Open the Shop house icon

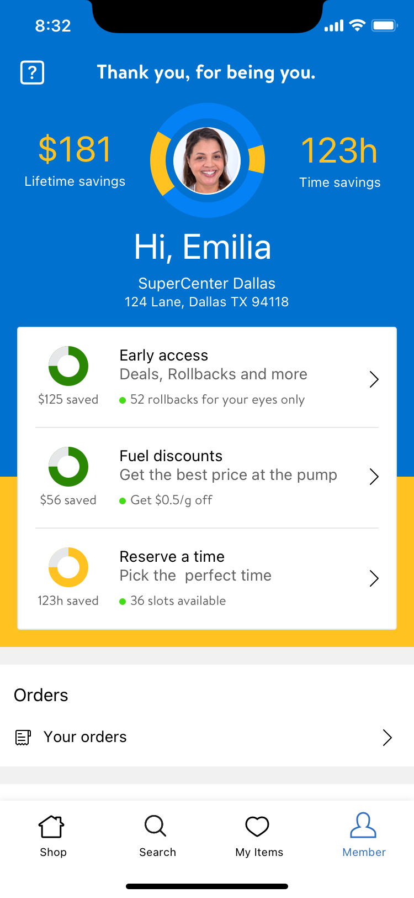[x=51, y=827]
